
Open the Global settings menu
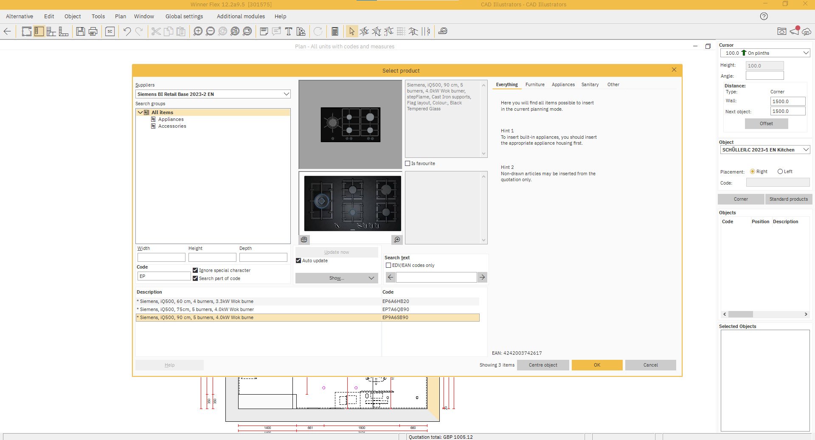(x=184, y=16)
